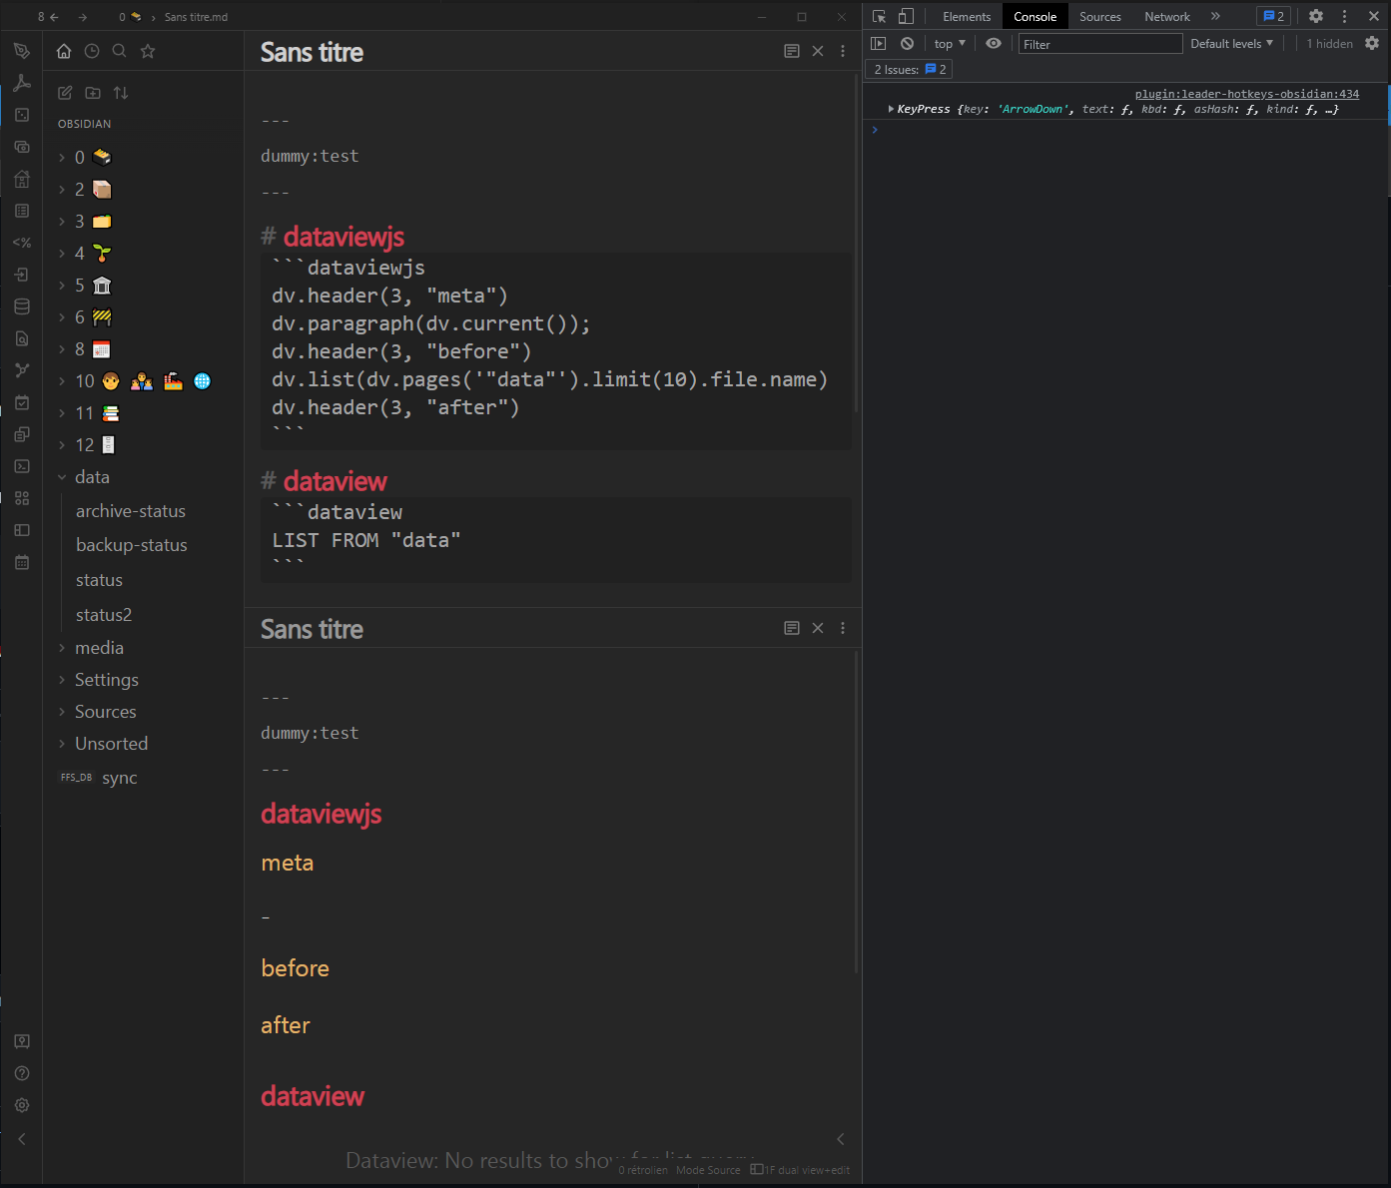Launch the terminal icon in the ribbon
Image resolution: width=1391 pixels, height=1188 pixels.
tap(22, 466)
